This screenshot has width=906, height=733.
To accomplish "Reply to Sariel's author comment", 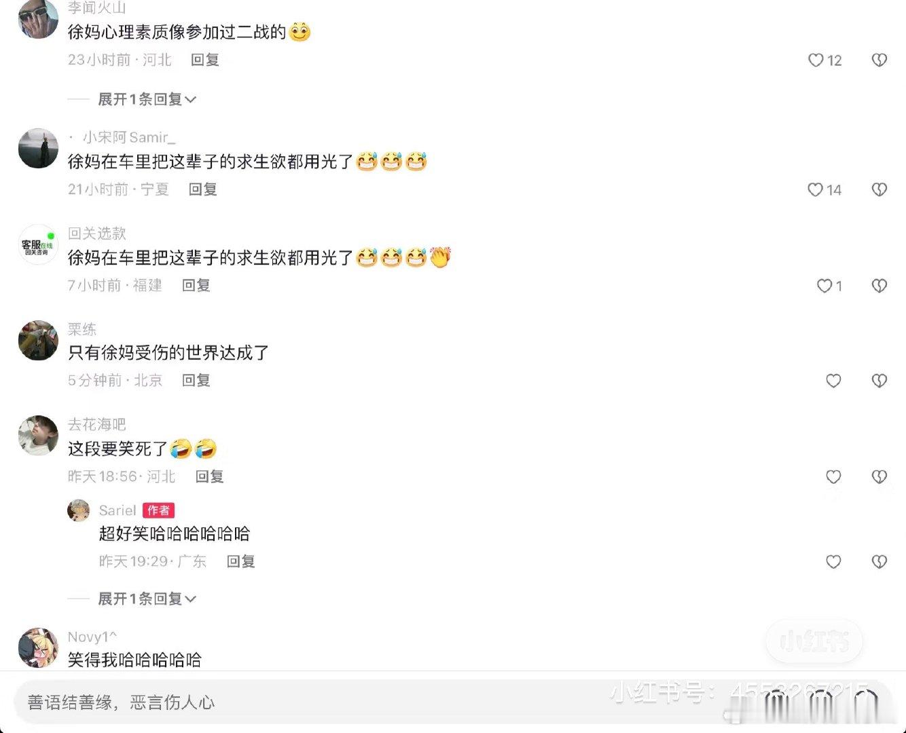I will (x=240, y=561).
